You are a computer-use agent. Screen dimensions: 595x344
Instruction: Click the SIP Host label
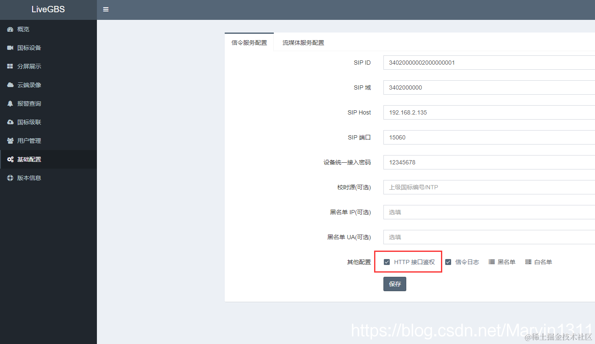359,112
